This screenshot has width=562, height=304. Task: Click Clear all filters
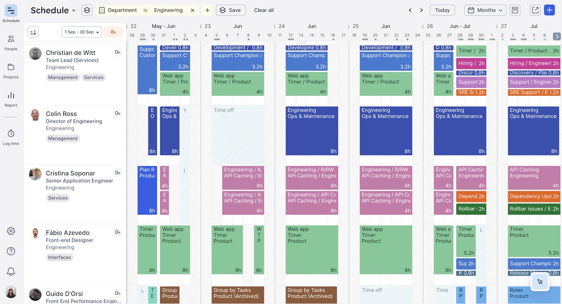[264, 10]
